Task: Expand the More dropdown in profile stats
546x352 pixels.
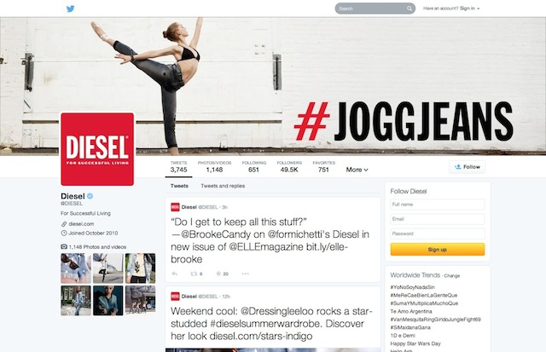Action: coord(357,170)
